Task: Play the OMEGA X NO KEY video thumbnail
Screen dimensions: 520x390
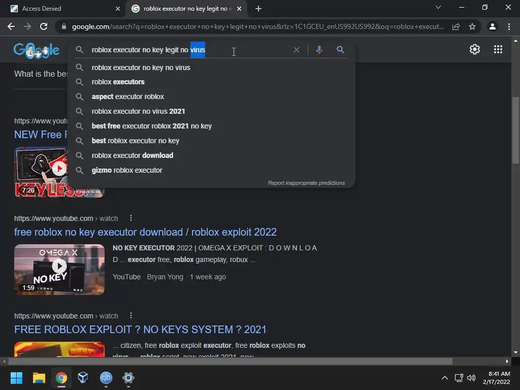Action: pyautogui.click(x=59, y=269)
